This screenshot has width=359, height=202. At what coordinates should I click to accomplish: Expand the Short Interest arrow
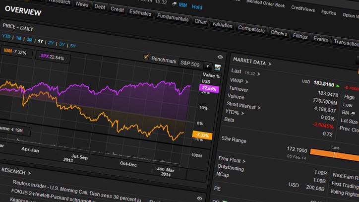[259, 108]
